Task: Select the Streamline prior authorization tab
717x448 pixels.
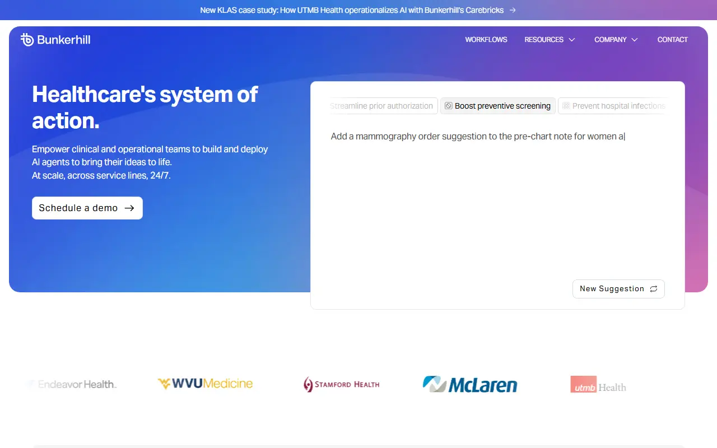Action: (384, 106)
